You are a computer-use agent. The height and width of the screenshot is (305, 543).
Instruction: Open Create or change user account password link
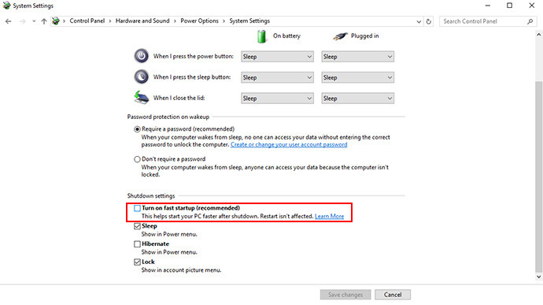click(x=289, y=144)
